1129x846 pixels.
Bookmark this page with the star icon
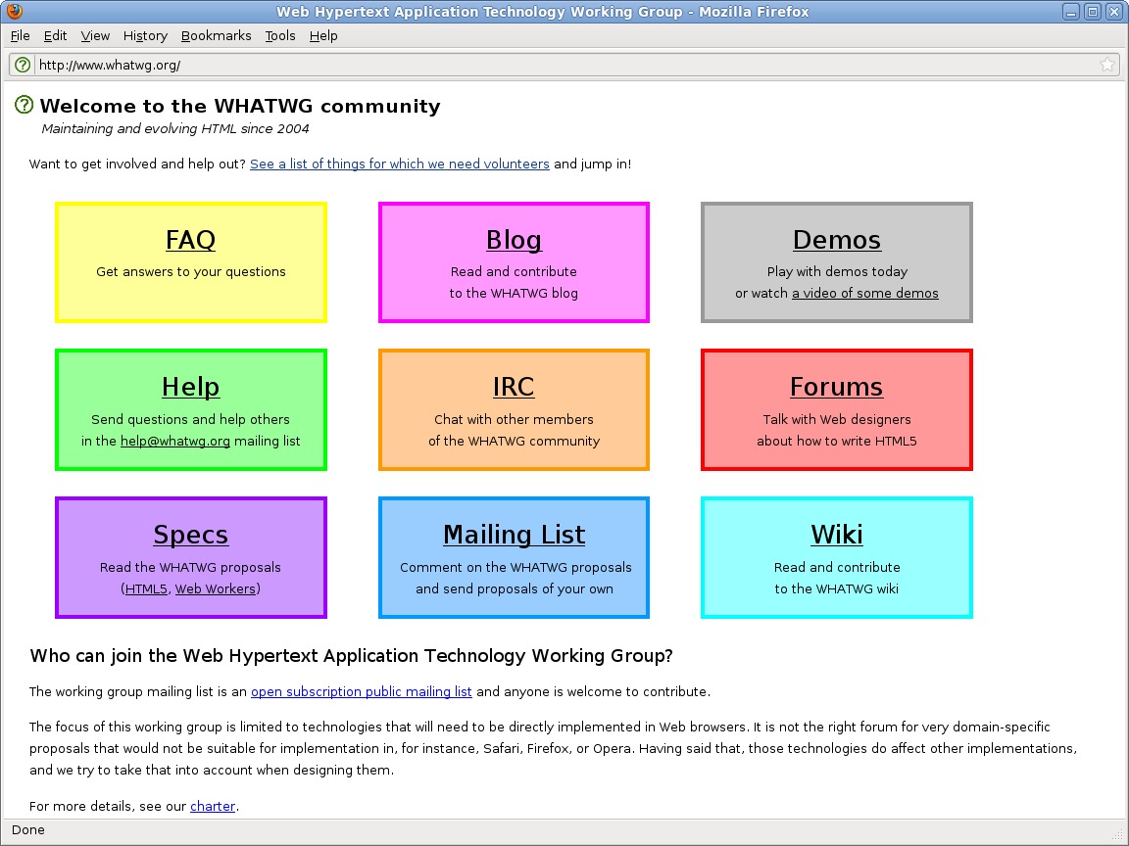pyautogui.click(x=1106, y=65)
